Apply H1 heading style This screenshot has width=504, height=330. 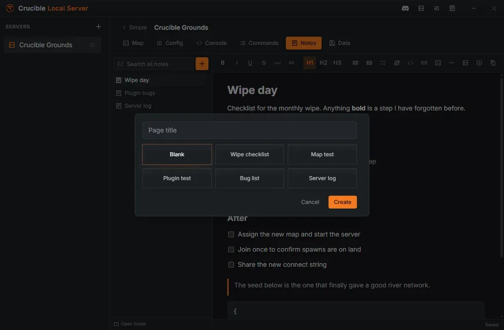[310, 63]
